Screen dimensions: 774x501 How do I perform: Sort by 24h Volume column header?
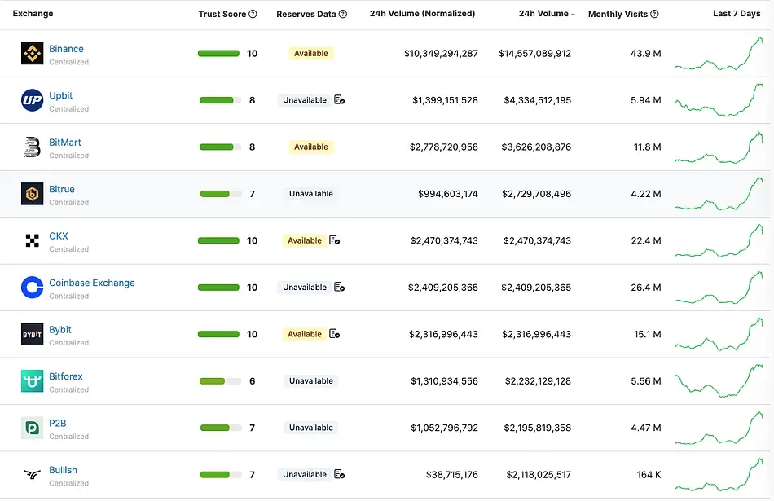click(x=543, y=14)
